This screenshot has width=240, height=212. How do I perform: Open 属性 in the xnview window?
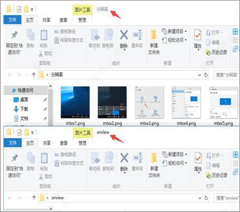pyautogui.click(x=198, y=162)
